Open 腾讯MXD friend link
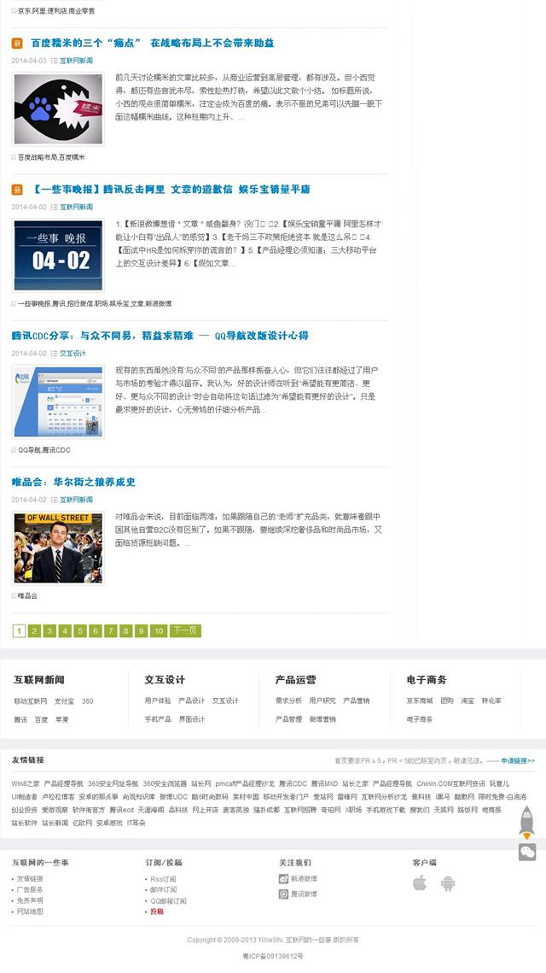546x973 pixels. tap(324, 783)
